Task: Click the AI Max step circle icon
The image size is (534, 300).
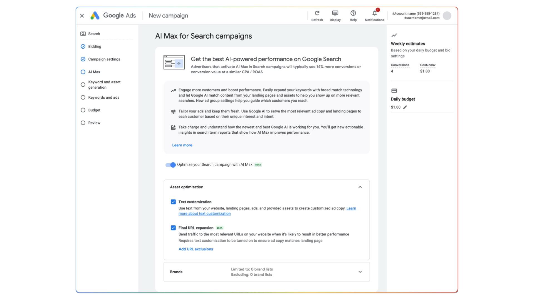Action: (83, 72)
